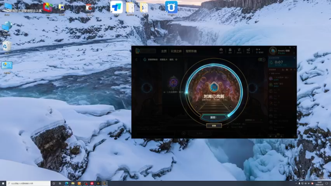Open File Explorer from the taskbar
The height and width of the screenshot is (186, 331).
click(73, 184)
